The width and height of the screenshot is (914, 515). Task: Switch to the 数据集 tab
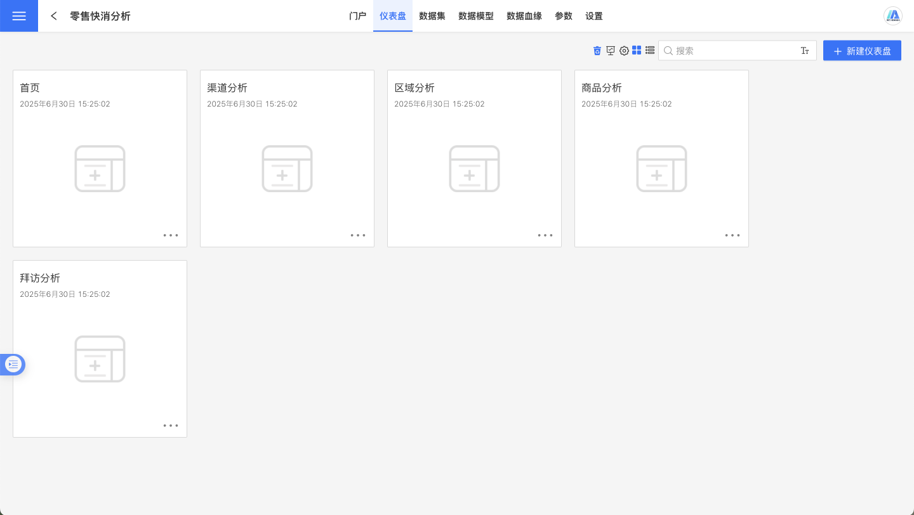point(432,16)
